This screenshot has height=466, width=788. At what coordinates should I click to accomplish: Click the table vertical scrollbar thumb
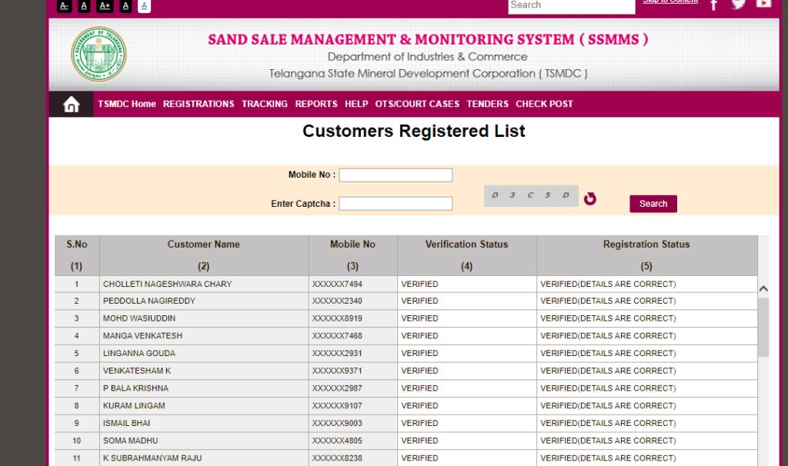pyautogui.click(x=763, y=327)
